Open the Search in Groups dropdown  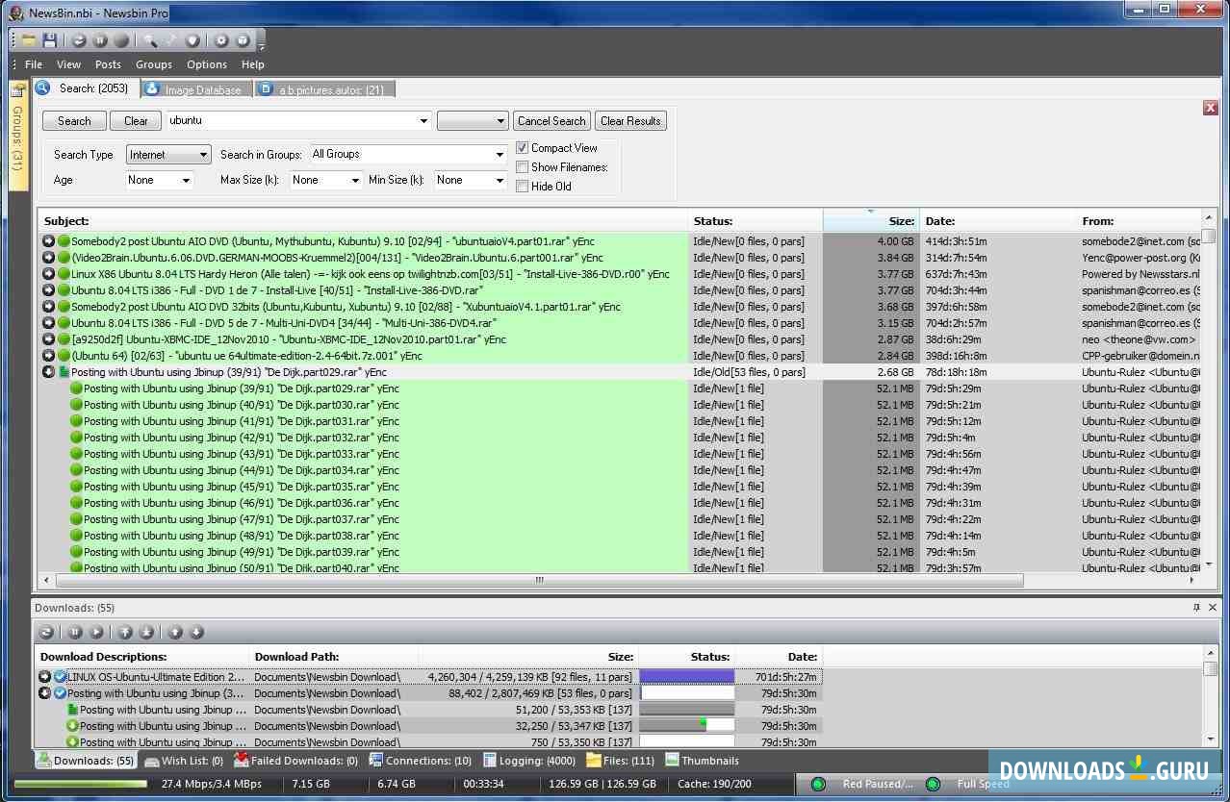click(x=408, y=154)
